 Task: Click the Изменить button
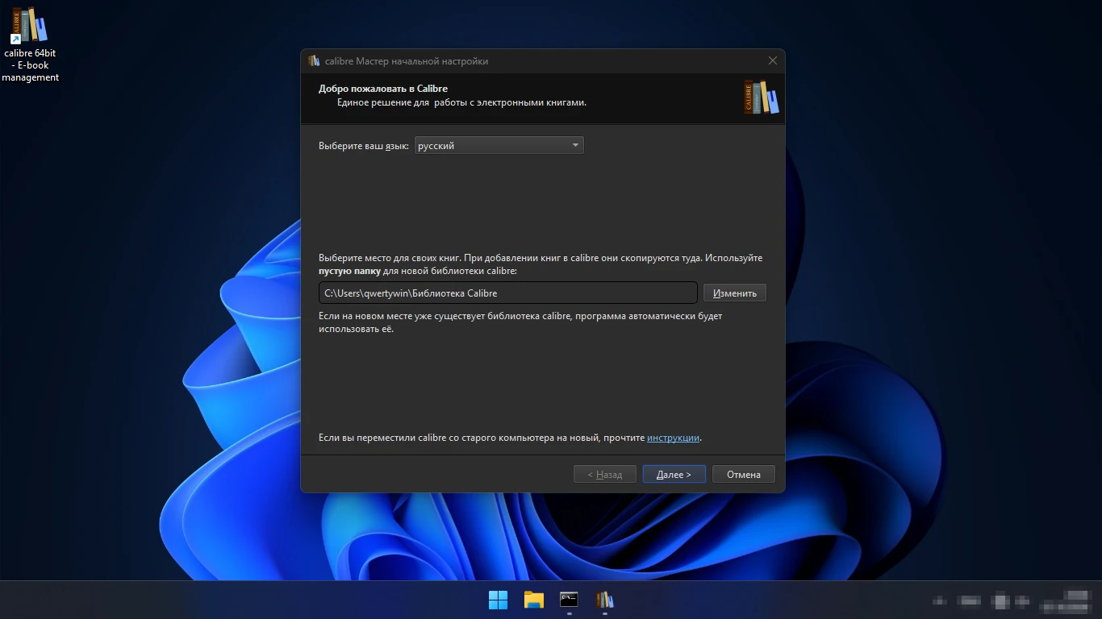pyautogui.click(x=734, y=293)
